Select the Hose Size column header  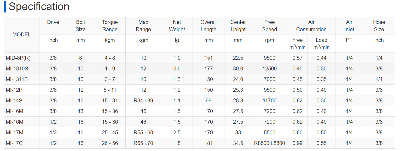(379, 26)
